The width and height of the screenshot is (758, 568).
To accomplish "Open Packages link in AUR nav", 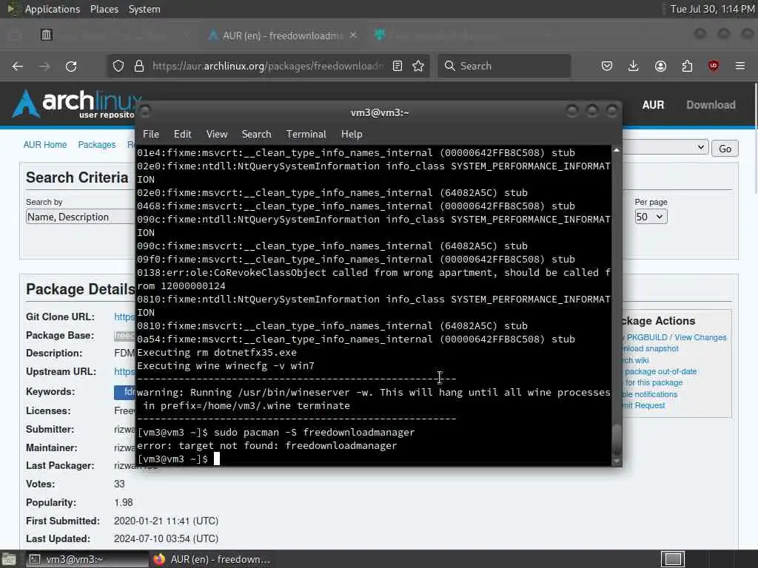I will point(97,145).
